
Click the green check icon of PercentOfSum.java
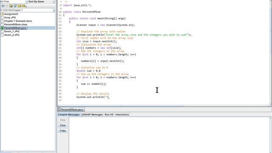point(2,28)
